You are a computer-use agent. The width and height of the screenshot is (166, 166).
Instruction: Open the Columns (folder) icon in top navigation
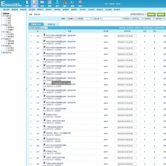click(42, 4)
